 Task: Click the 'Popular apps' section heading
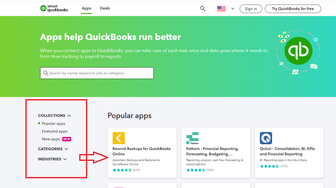tap(129, 116)
